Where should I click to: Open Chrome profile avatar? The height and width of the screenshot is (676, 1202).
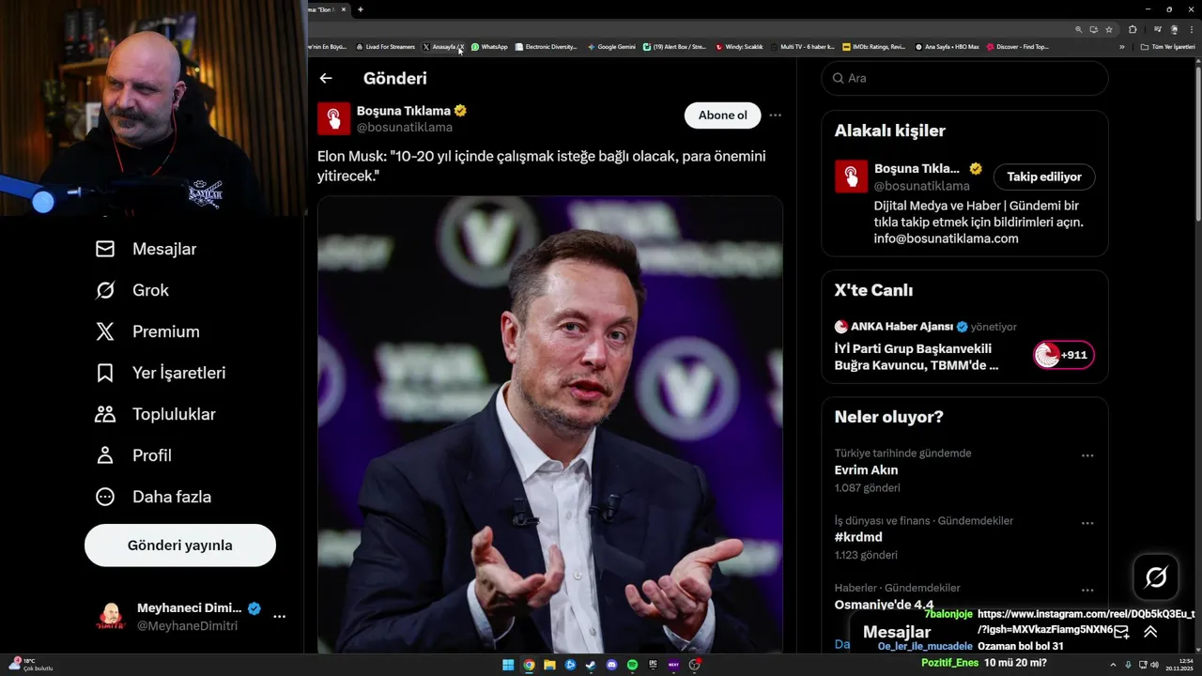1174,29
